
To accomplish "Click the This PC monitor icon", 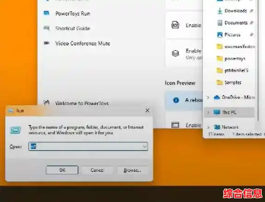I will click(217, 112).
